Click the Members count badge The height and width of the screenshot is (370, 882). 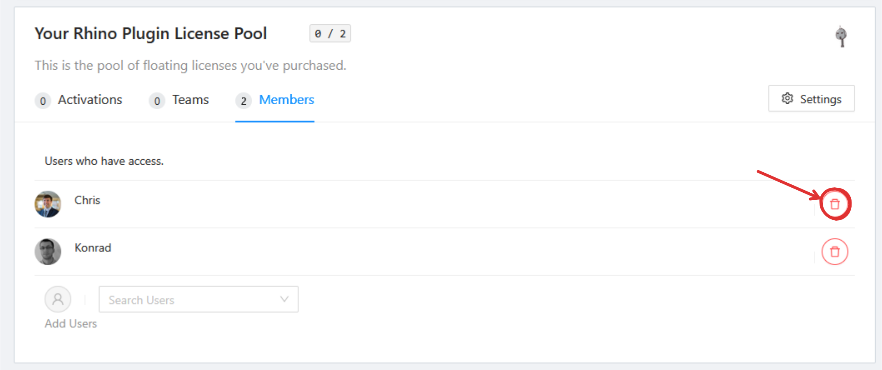click(x=244, y=101)
